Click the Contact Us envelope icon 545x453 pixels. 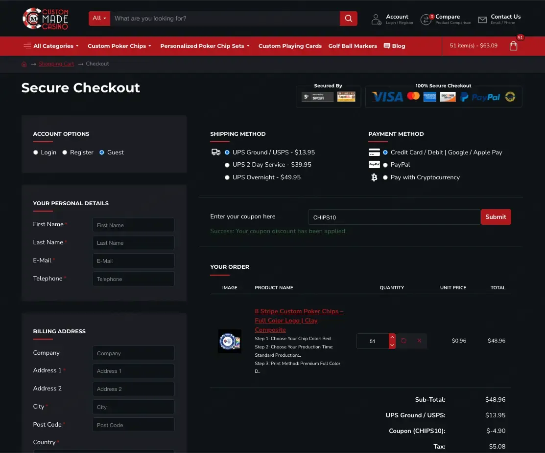(x=482, y=20)
